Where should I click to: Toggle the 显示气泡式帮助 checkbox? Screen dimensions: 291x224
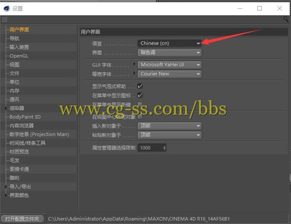(140, 86)
